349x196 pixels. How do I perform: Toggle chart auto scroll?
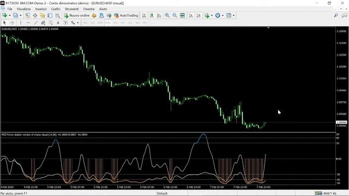(191, 15)
